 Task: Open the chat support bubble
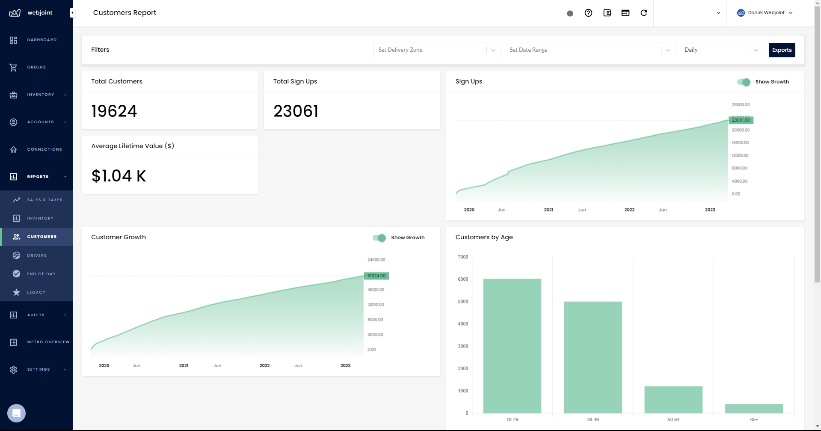click(16, 413)
